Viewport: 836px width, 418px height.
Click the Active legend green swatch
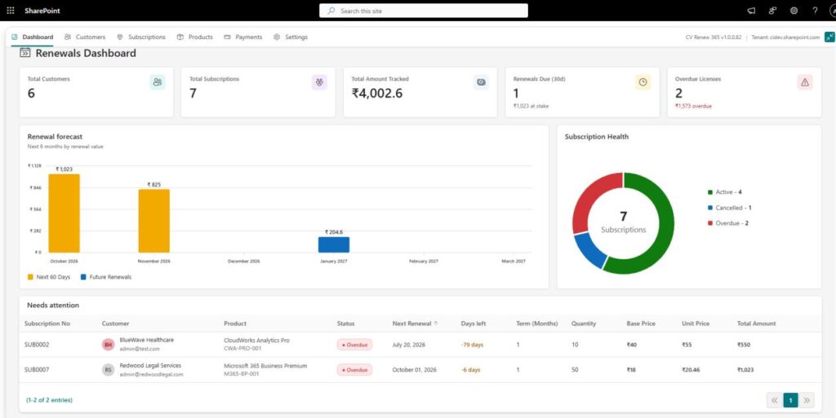coord(709,192)
